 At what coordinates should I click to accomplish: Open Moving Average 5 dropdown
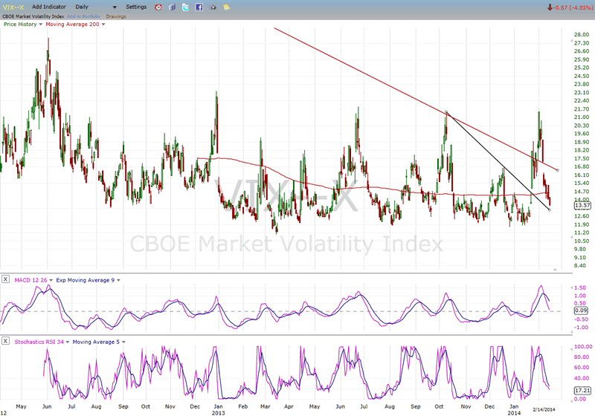(123, 342)
